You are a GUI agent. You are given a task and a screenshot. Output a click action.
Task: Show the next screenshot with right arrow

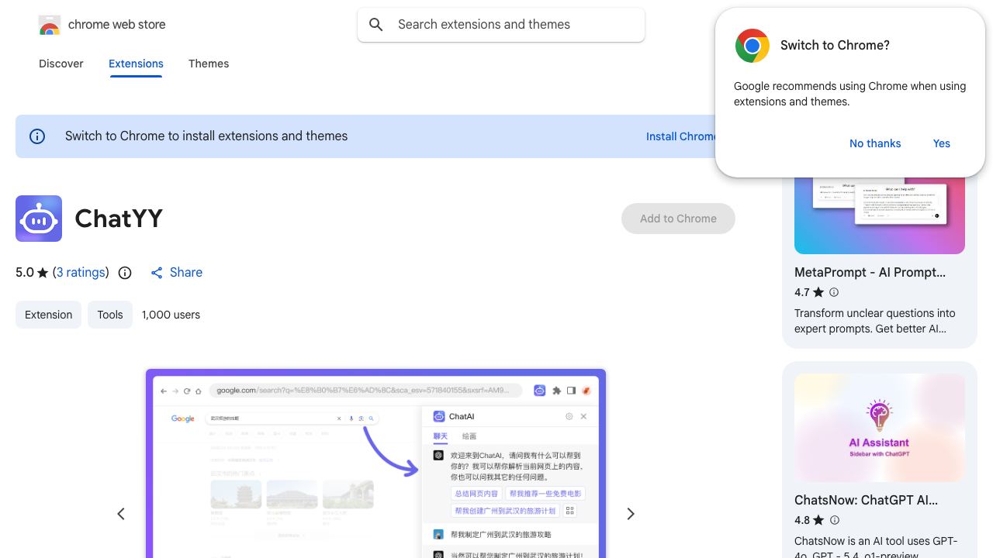(631, 514)
